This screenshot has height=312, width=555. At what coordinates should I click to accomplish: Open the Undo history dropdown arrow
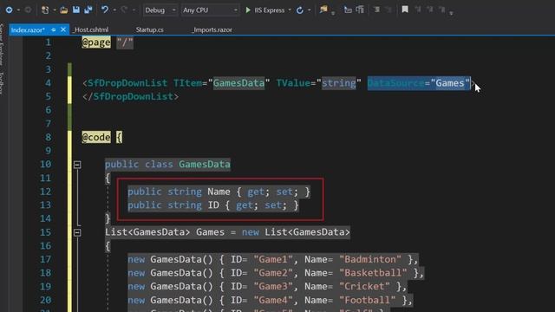click(x=114, y=10)
